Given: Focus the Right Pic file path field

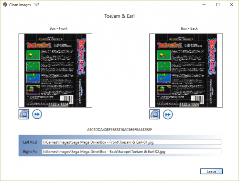Looking at the screenshot, I should 131,151.
